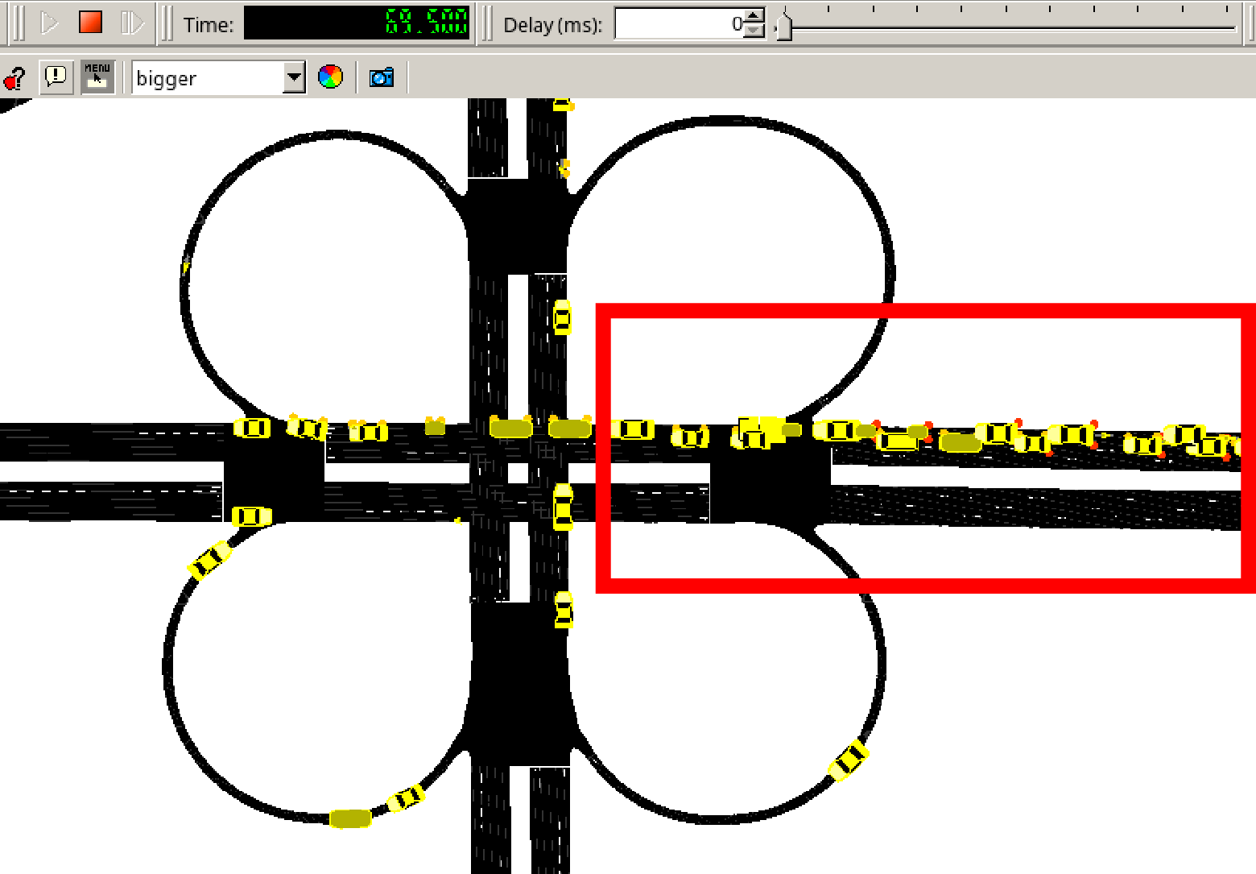Take a snapshot with the camera icon

(x=382, y=77)
